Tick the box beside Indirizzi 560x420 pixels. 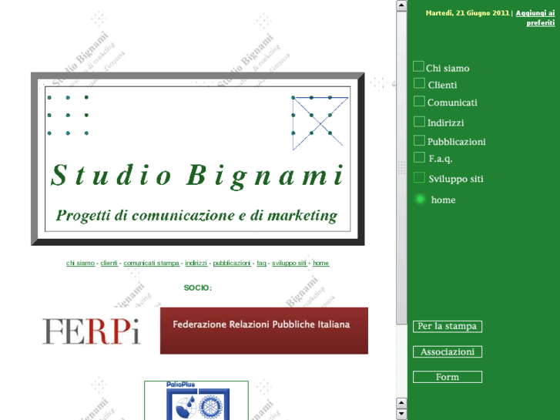[419, 122]
